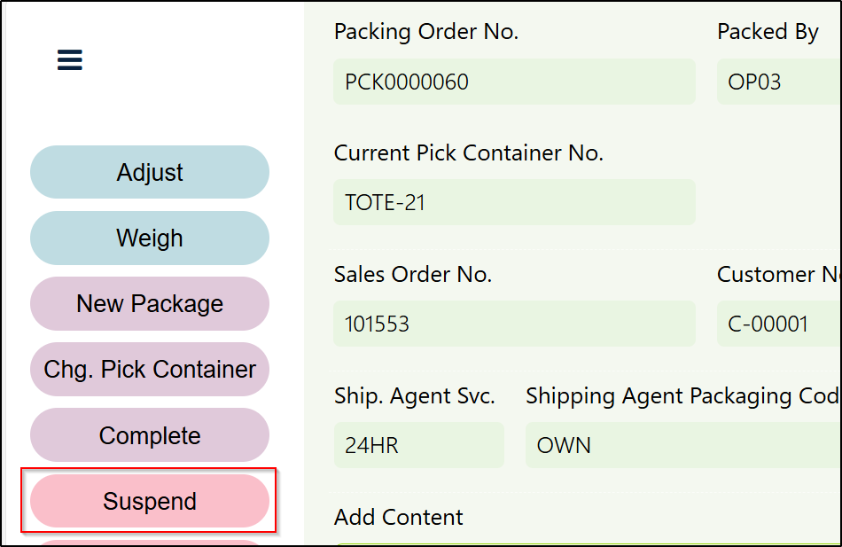Click the PCK0000060 packing order field
This screenshot has height=547, width=842.
pyautogui.click(x=514, y=82)
